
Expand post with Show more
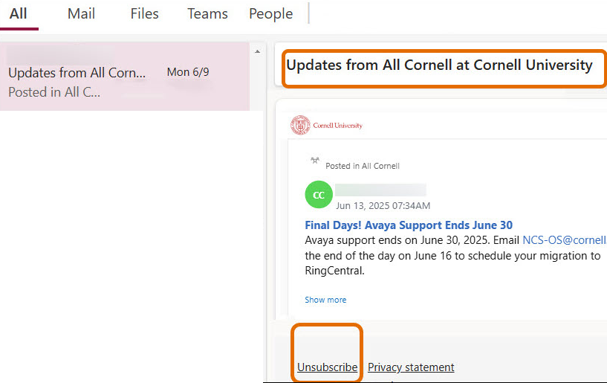[x=325, y=300]
